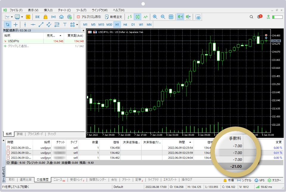Open the Market shopping bag icon
The image size is (286, 192).
45,17
